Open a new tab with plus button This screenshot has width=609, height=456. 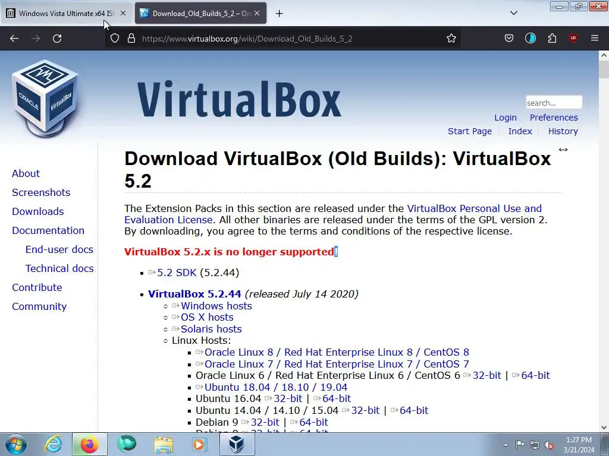280,14
